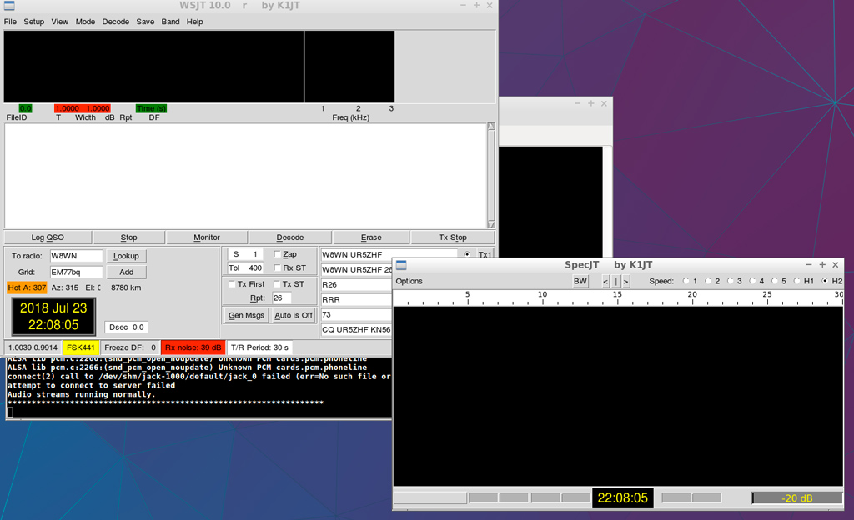Click the R26 message field
854x520 pixels.
(x=357, y=284)
